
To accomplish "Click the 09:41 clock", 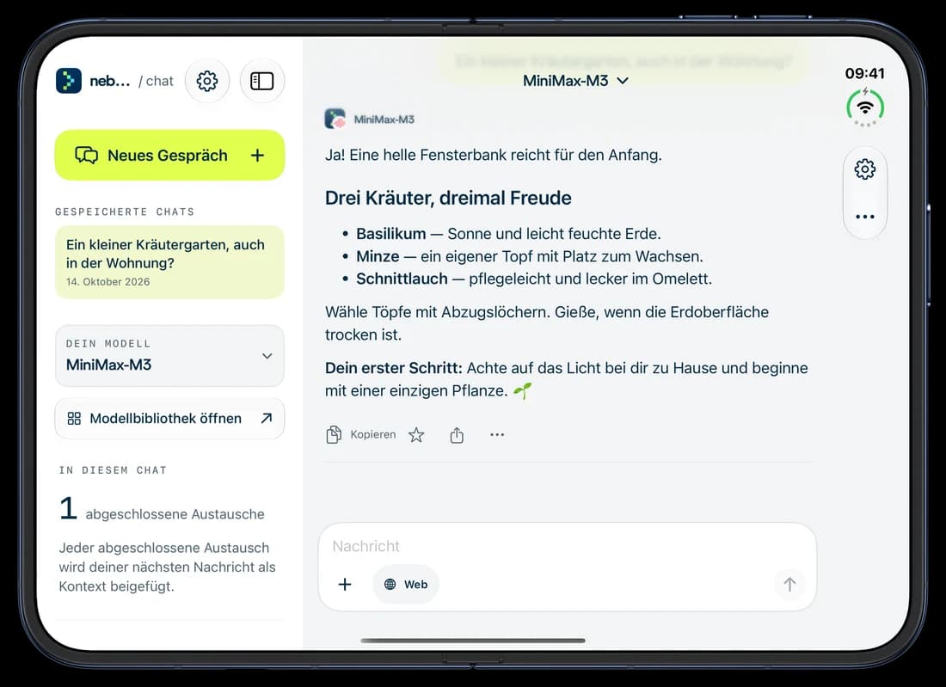I will (865, 74).
